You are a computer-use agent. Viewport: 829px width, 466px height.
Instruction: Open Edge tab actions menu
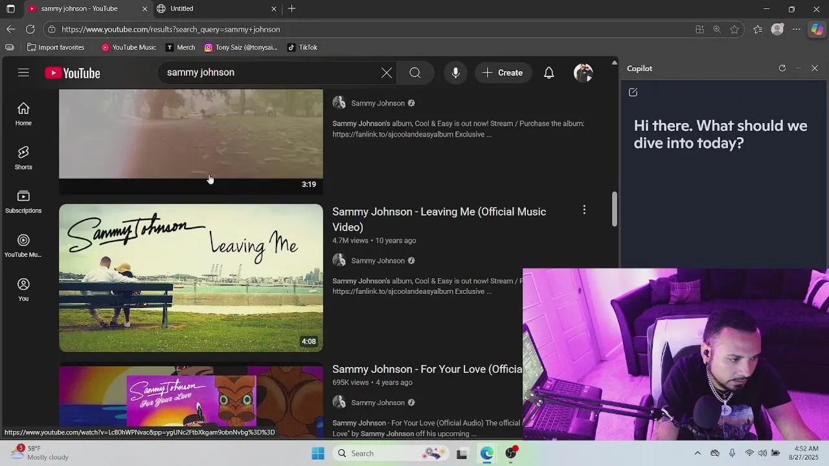tap(10, 9)
